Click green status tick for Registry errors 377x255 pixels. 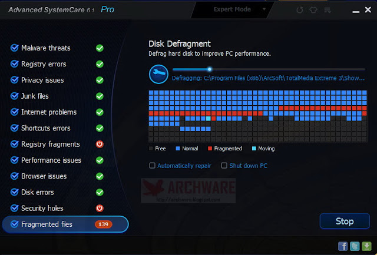click(100, 64)
